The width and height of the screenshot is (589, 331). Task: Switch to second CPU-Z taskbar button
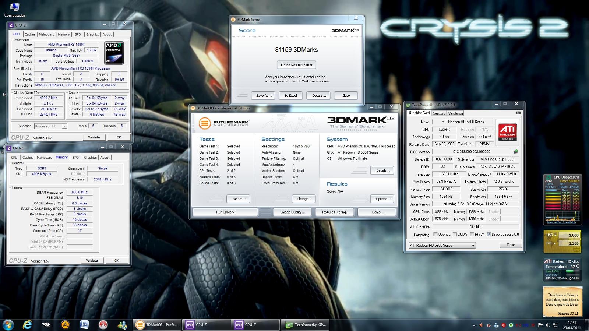(x=255, y=325)
